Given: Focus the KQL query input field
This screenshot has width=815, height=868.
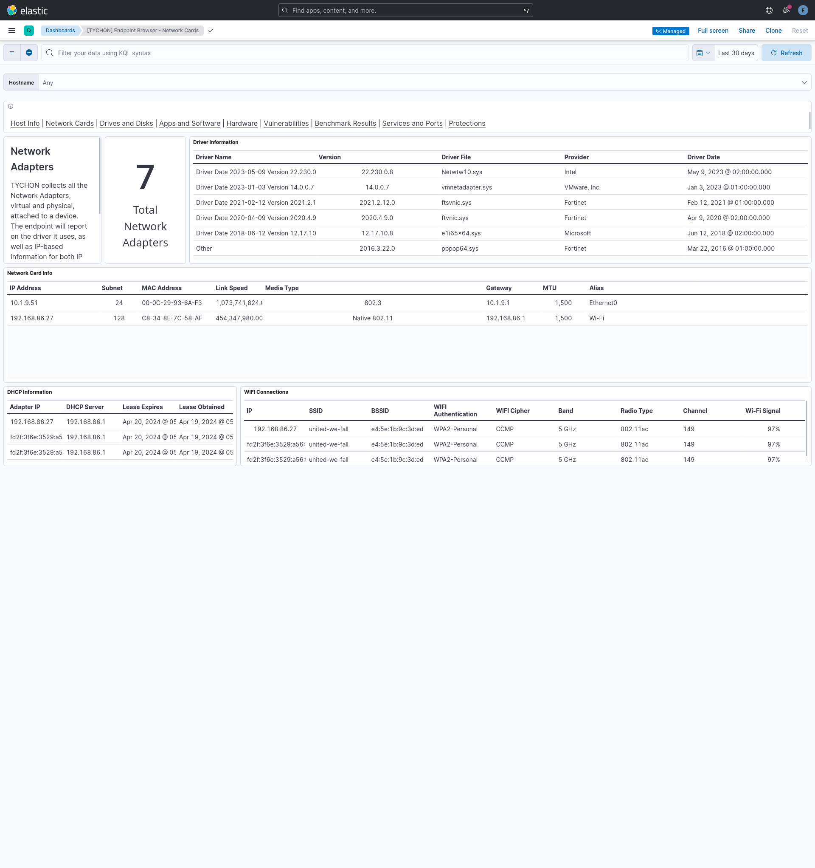Looking at the screenshot, I should pos(365,53).
